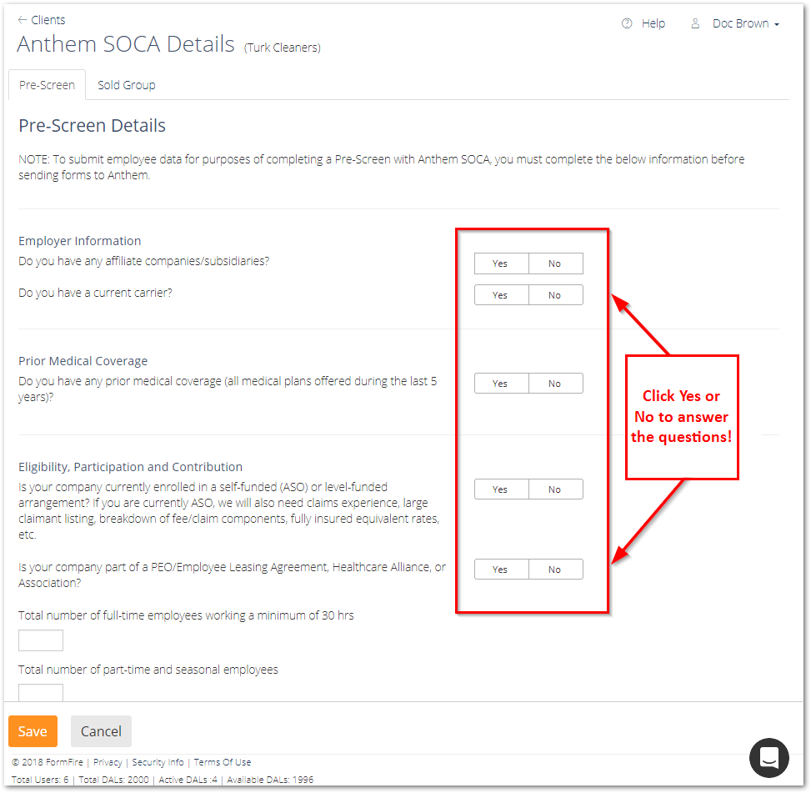Image resolution: width=811 pixels, height=793 pixels.
Task: Click the part-time and seasonal employees field
Action: coord(41,693)
